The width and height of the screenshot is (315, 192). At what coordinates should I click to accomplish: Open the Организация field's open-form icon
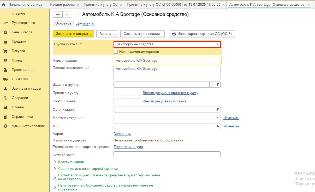pyautogui.click(x=218, y=110)
